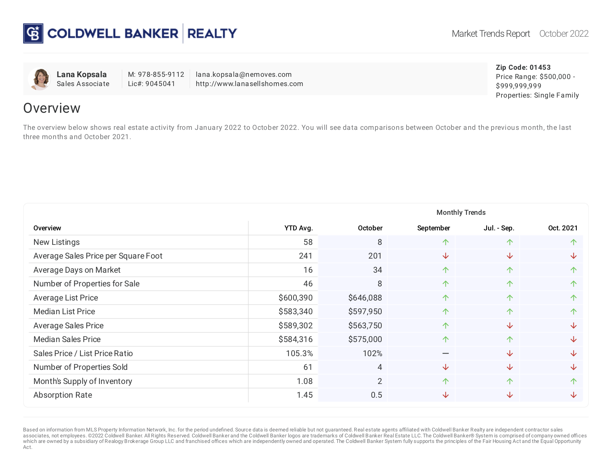Click the Average List Price Jul.-Sep. up arrow
The width and height of the screenshot is (612, 473).
(510, 298)
